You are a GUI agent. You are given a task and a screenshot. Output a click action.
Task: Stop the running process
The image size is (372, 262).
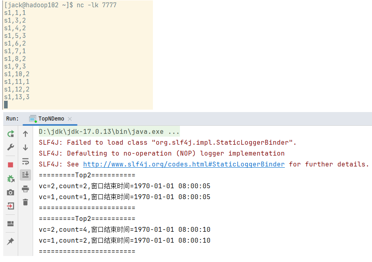[x=10, y=165]
